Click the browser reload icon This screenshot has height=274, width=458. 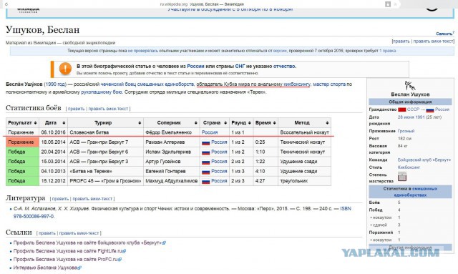[6, 4]
